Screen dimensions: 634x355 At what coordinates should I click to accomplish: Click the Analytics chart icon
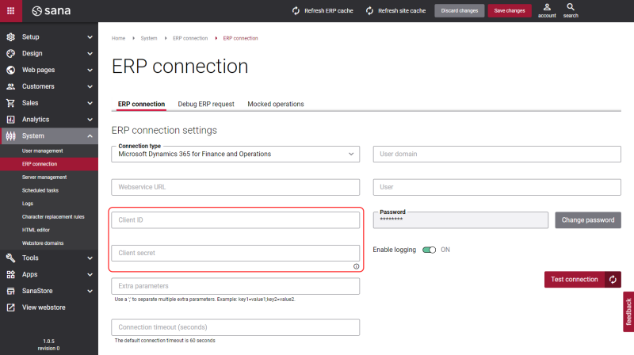click(x=11, y=120)
